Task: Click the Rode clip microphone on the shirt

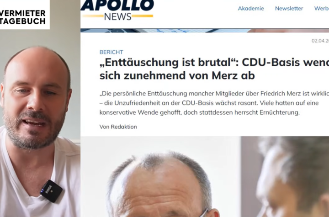Action: click(x=51, y=191)
